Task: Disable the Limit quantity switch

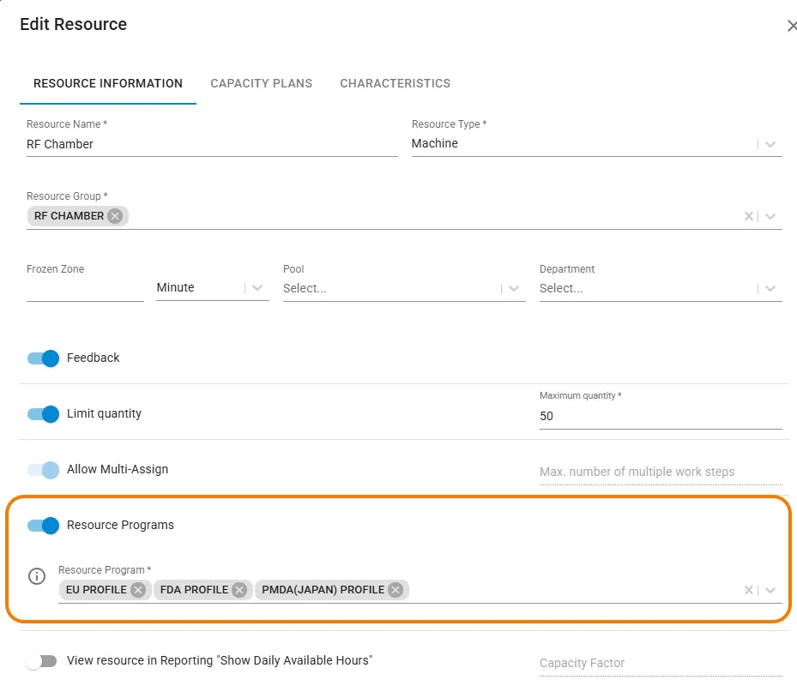Action: point(43,414)
